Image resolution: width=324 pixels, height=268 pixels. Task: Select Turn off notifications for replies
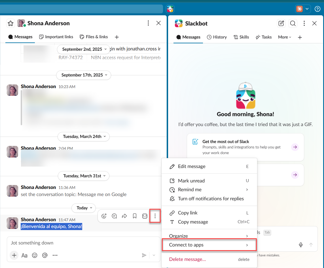(209, 199)
